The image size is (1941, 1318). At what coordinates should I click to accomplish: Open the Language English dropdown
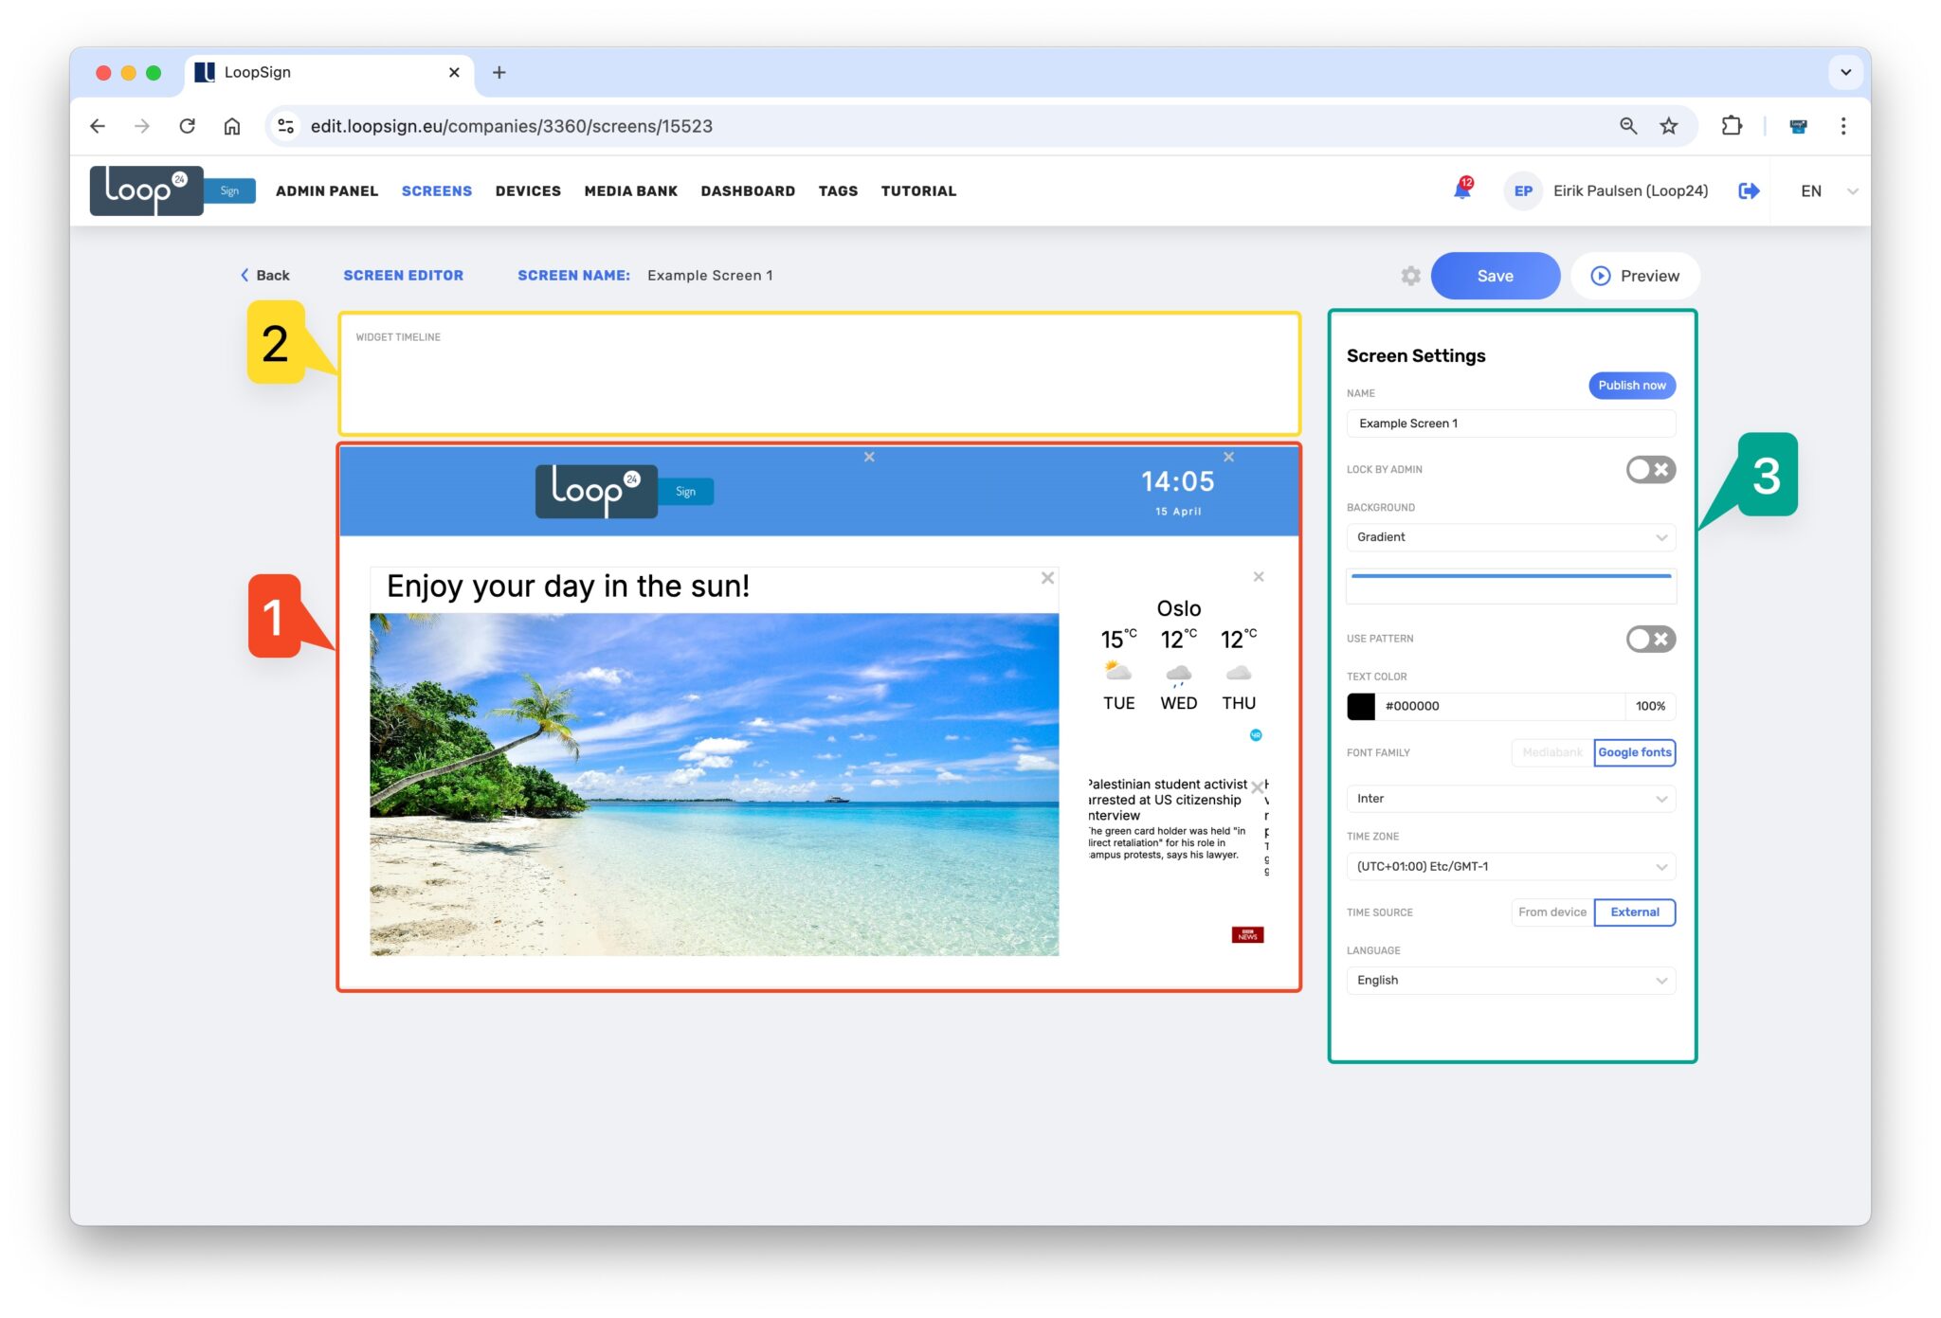point(1511,981)
